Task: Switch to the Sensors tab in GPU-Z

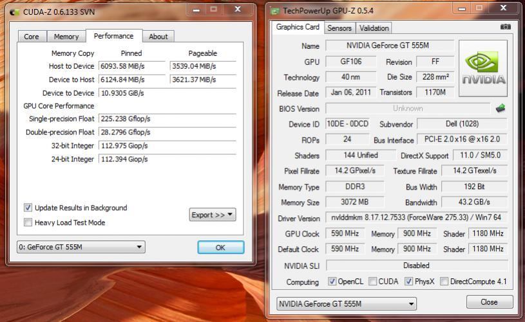Action: (339, 28)
